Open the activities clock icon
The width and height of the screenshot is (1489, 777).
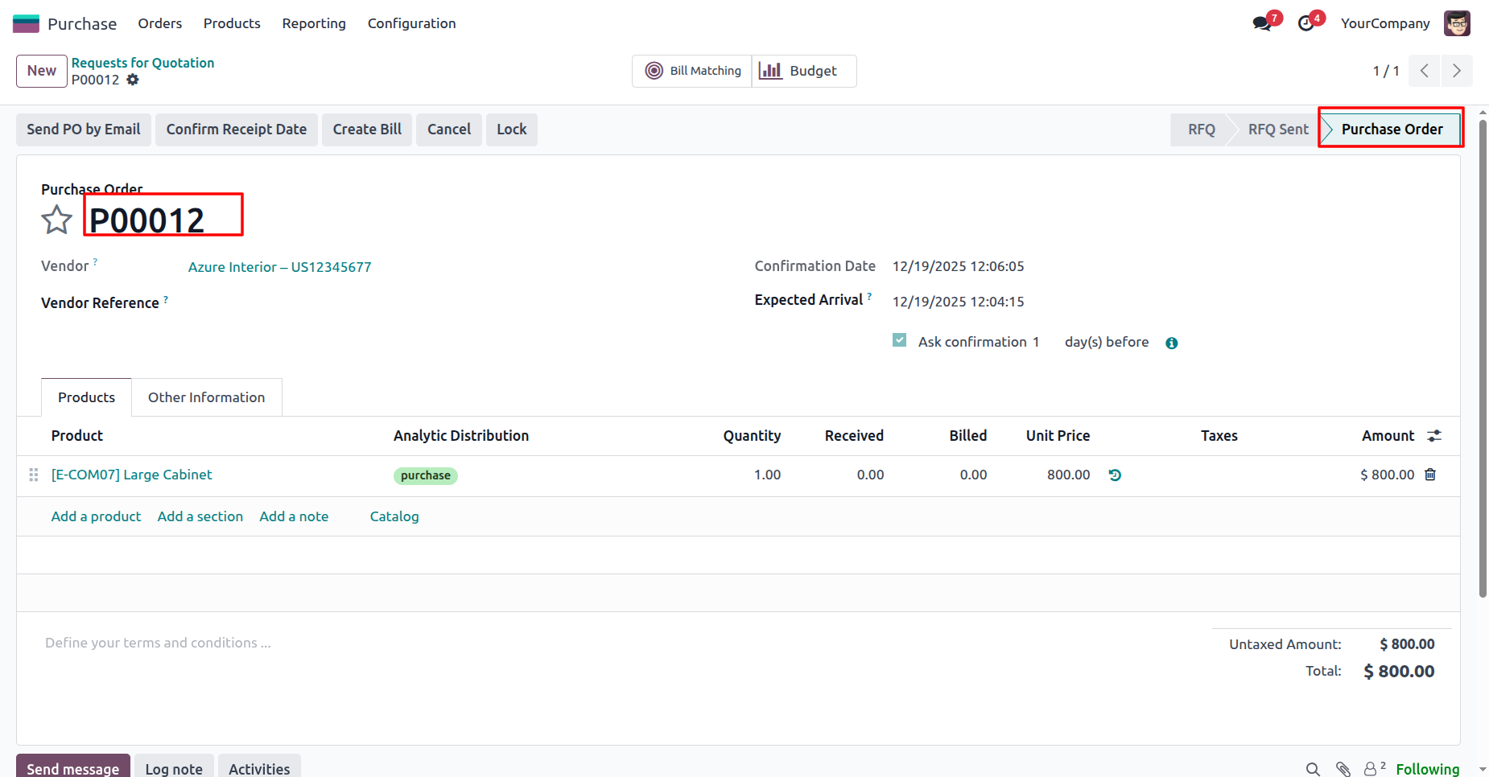pyautogui.click(x=1306, y=23)
